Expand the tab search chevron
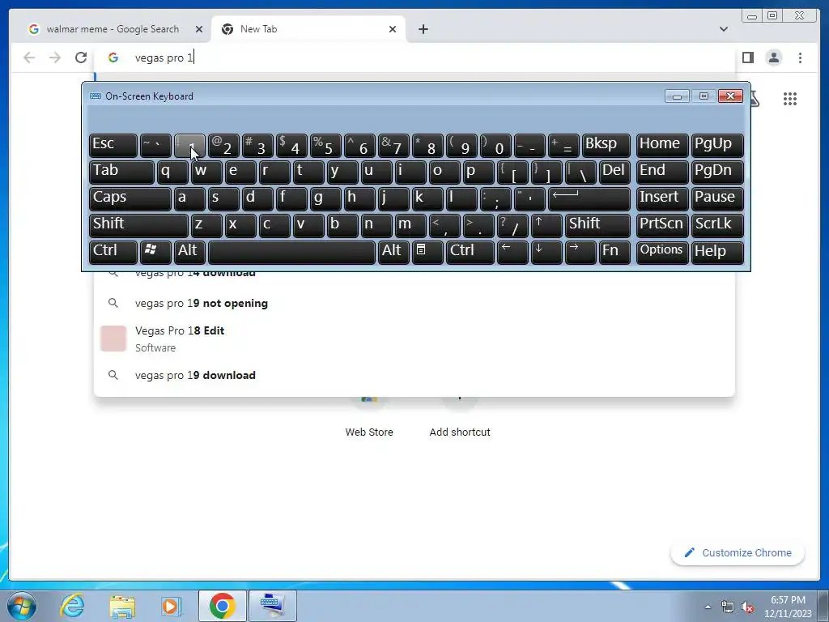 tap(724, 29)
